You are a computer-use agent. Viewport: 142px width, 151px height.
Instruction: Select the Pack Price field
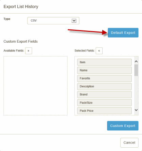104,111
